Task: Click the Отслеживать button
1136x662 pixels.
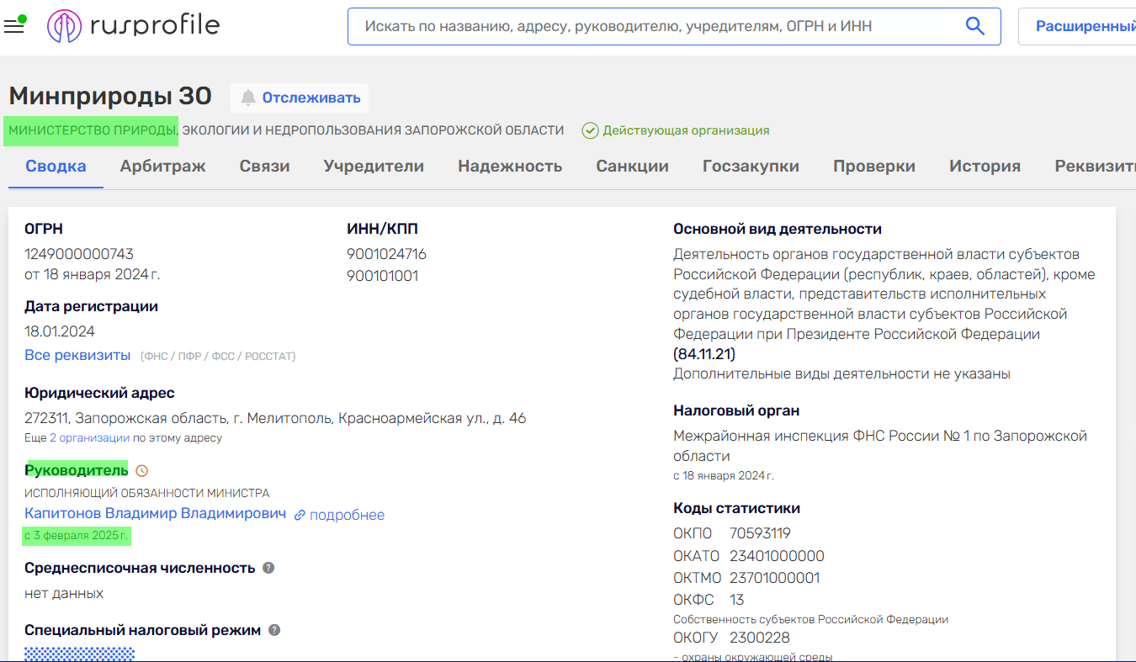Action: coord(311,98)
